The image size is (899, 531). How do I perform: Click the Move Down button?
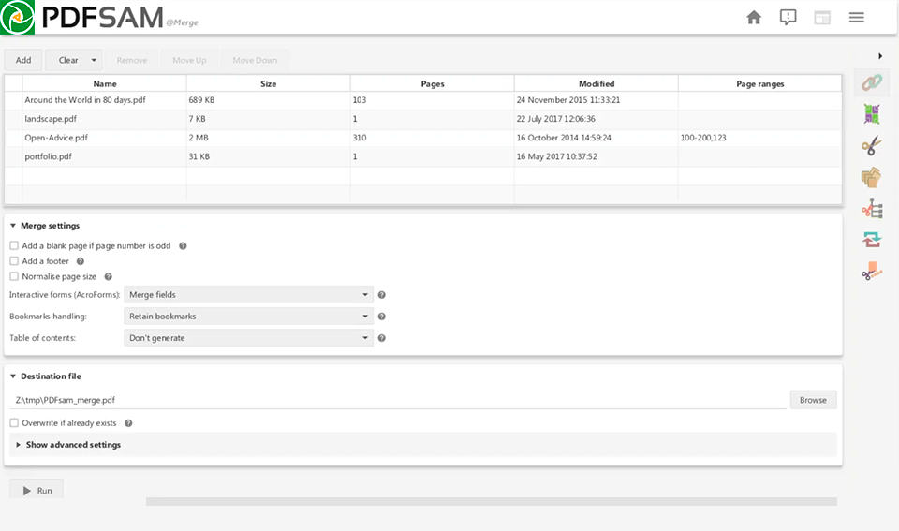[255, 60]
